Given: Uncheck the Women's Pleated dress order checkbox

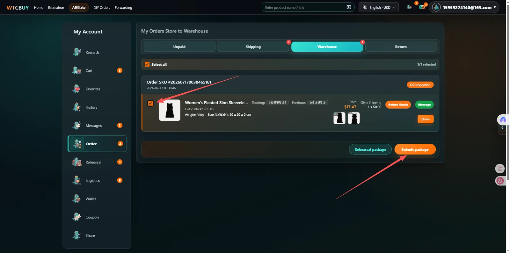Looking at the screenshot, I should (x=150, y=103).
